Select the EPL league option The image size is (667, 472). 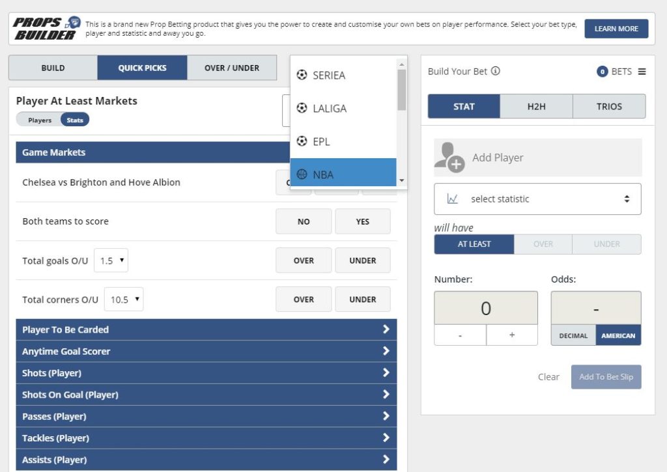pyautogui.click(x=343, y=141)
